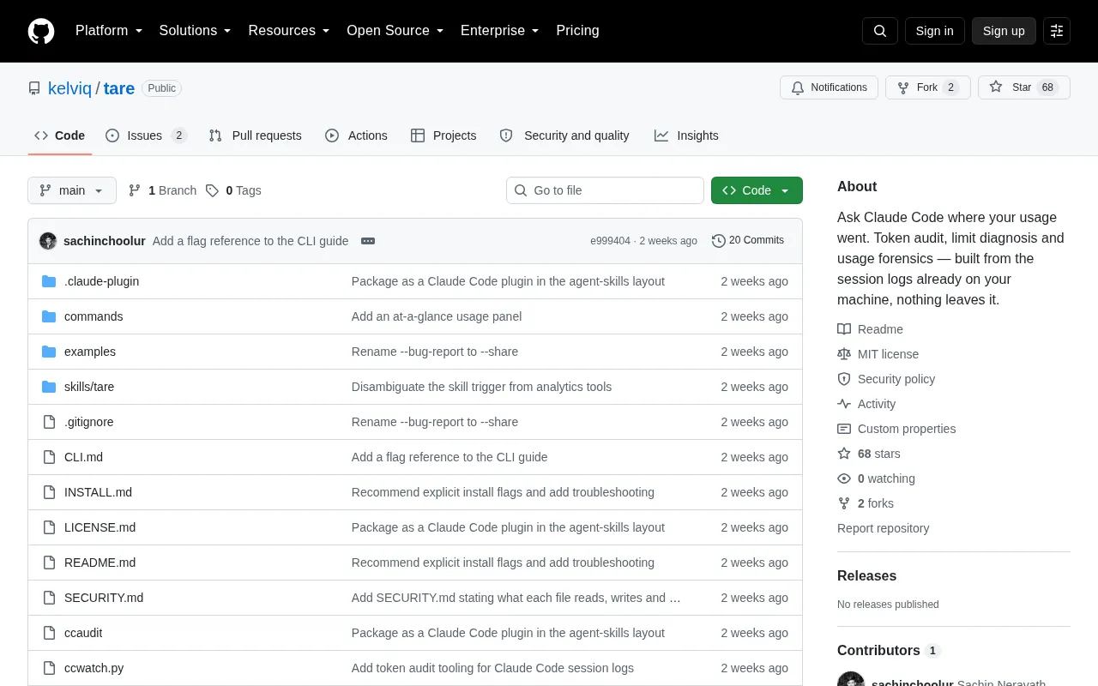Open the examples folder
Image resolution: width=1098 pixels, height=686 pixels.
(x=90, y=352)
